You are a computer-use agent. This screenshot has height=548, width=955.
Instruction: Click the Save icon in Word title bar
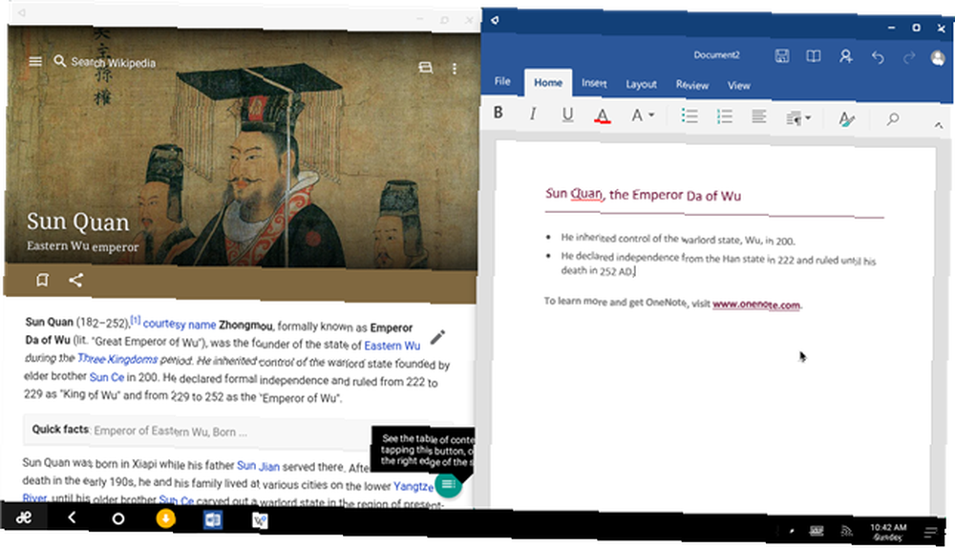782,56
